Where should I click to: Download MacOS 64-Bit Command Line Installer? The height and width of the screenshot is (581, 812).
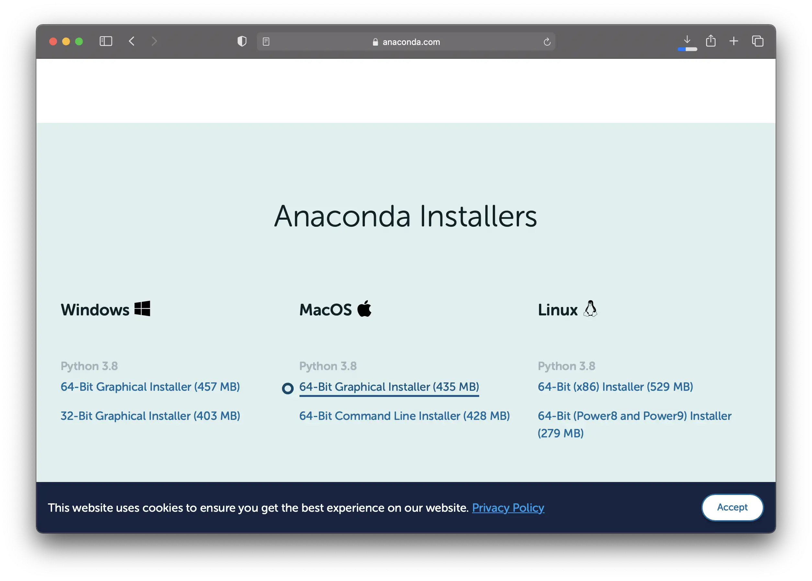click(404, 416)
